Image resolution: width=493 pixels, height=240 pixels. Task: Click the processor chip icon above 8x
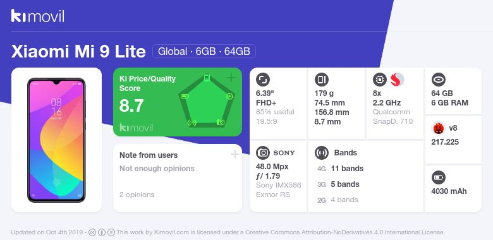[379, 80]
